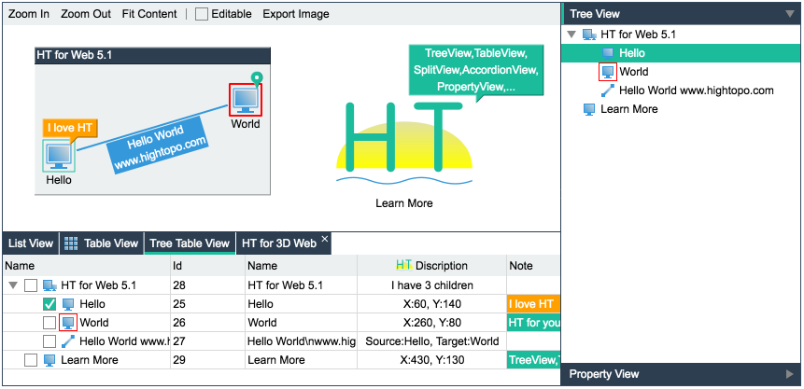Switch to the Tree Table View tab
The height and width of the screenshot is (389, 804).
(x=190, y=243)
